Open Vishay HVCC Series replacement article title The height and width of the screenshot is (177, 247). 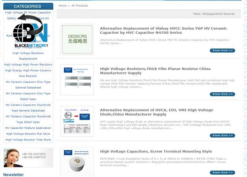click(x=164, y=30)
